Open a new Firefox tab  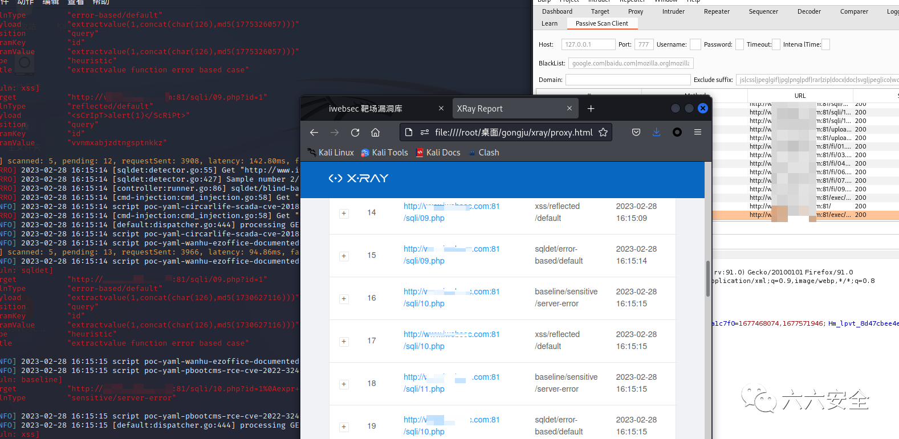[x=591, y=109]
